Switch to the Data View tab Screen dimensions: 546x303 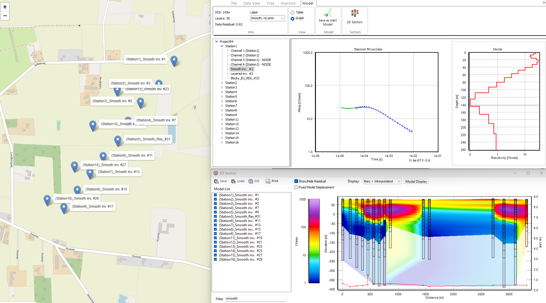(252, 3)
